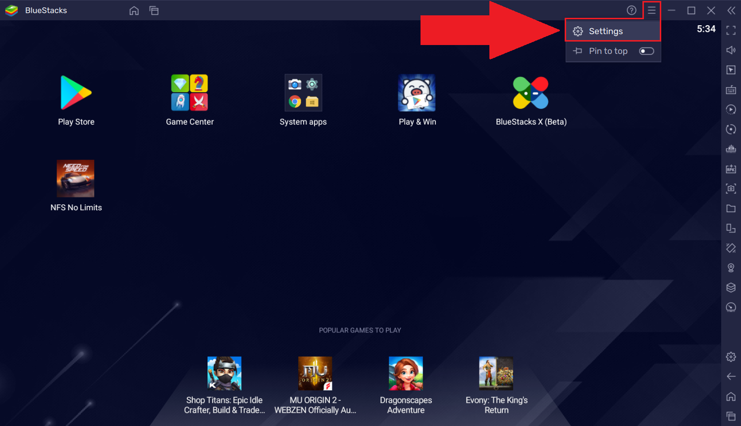Open Play & Win
The width and height of the screenshot is (741, 426).
(417, 93)
